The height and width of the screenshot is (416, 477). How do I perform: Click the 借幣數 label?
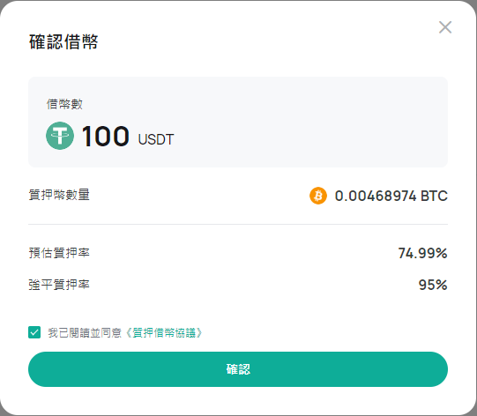[64, 104]
